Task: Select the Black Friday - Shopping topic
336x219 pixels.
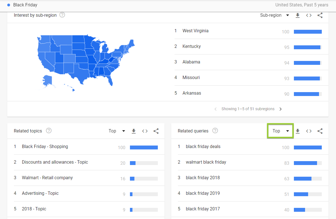Action: [45, 146]
